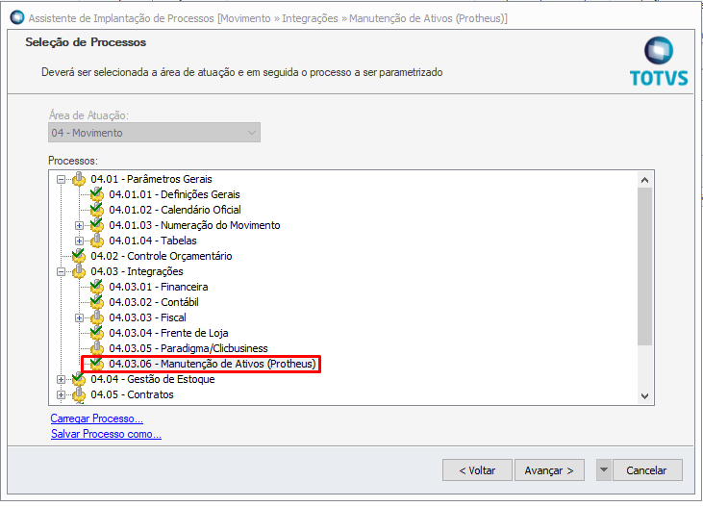
Task: Click the checked icon for Gestão de Estoque
Action: [79, 379]
